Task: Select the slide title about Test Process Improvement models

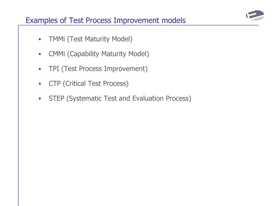Action: 106,20
